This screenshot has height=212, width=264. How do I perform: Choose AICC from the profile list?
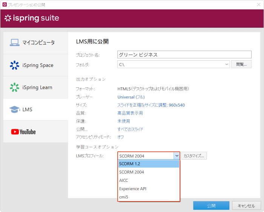click(x=149, y=180)
